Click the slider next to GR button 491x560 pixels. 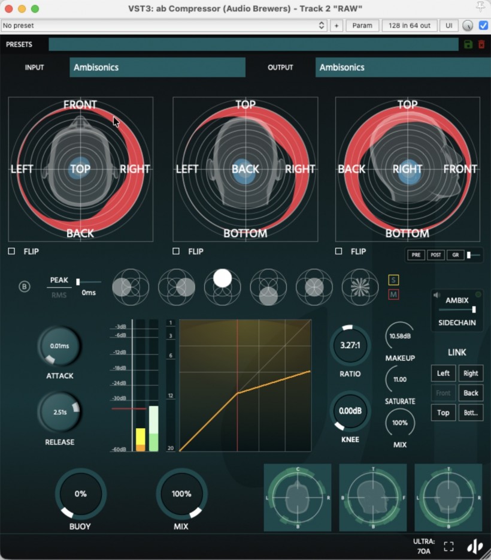(x=474, y=255)
